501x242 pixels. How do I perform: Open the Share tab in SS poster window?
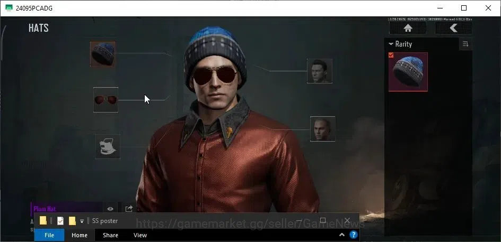pyautogui.click(x=111, y=235)
